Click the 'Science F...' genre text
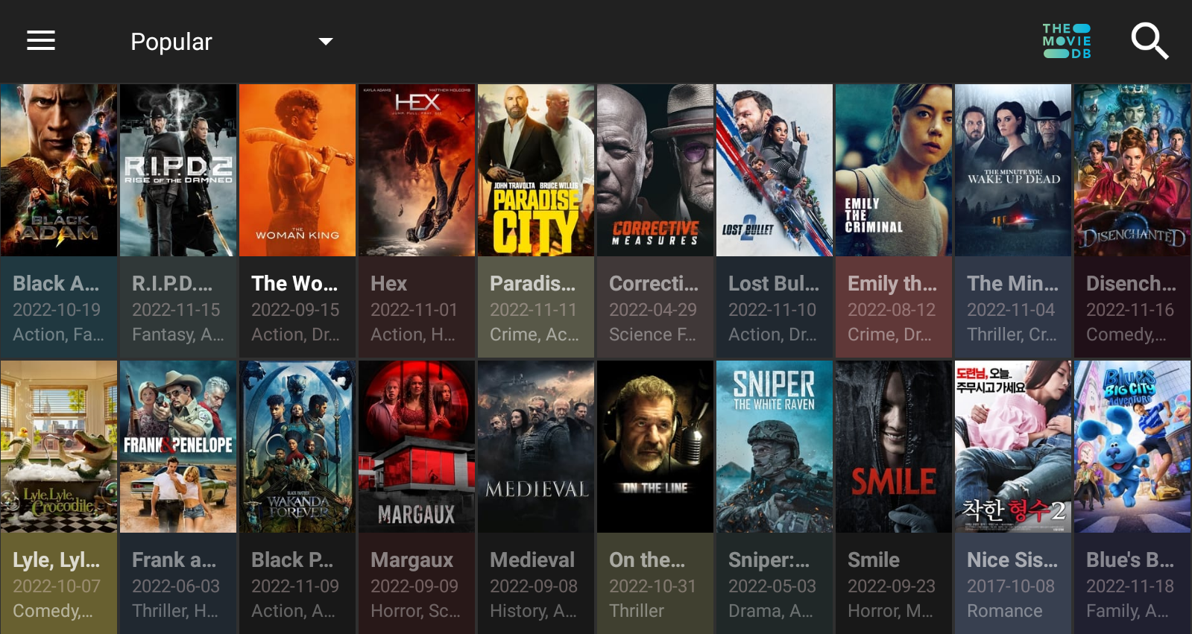Screen dimensions: 1192x634 (x=652, y=335)
